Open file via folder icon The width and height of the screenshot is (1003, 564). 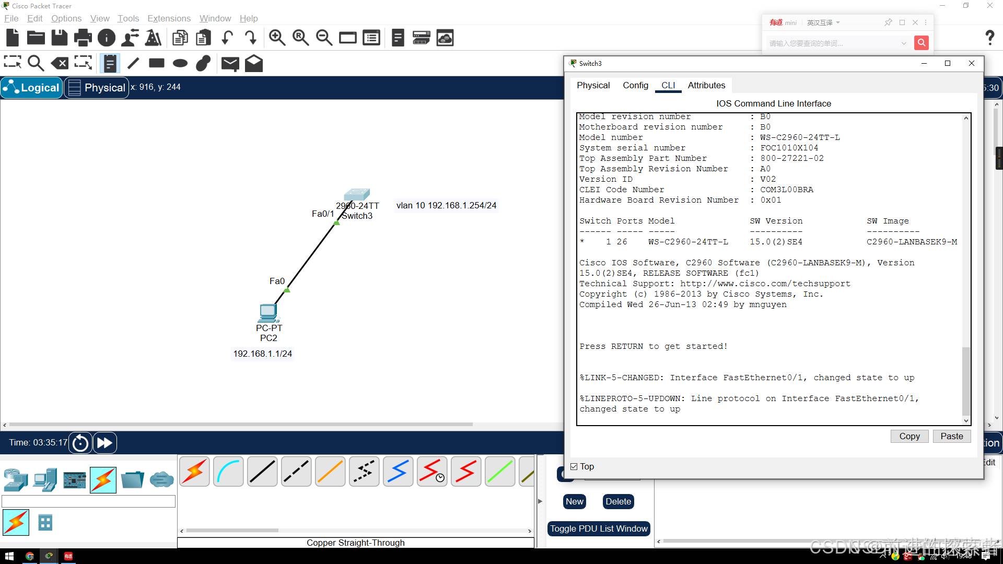(36, 38)
